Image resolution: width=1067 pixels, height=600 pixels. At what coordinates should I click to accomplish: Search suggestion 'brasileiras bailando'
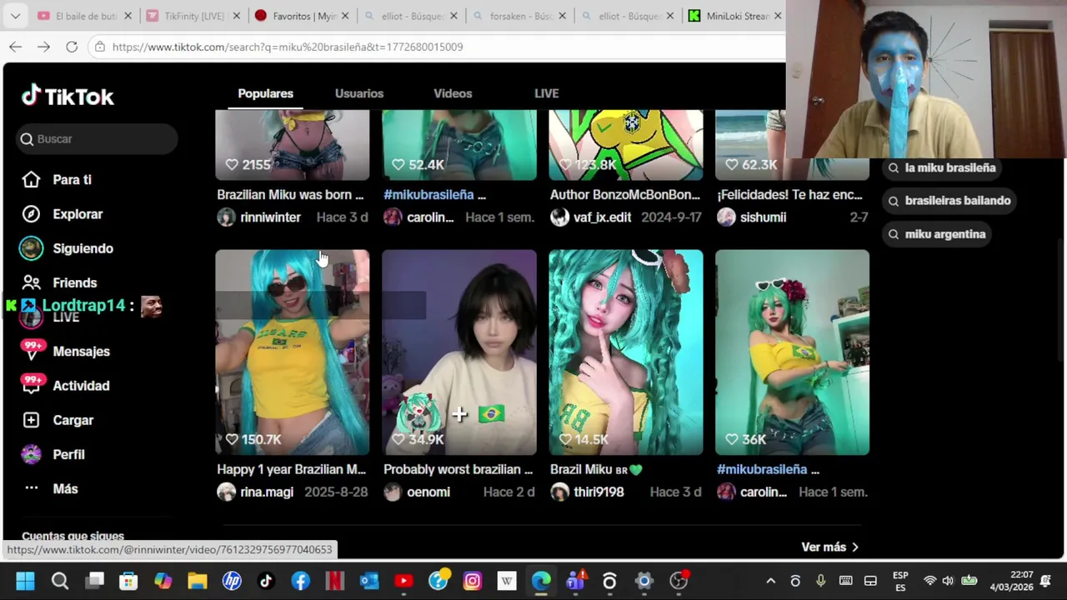pyautogui.click(x=949, y=201)
